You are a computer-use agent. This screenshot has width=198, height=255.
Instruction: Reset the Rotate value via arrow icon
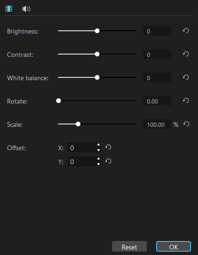tap(186, 101)
